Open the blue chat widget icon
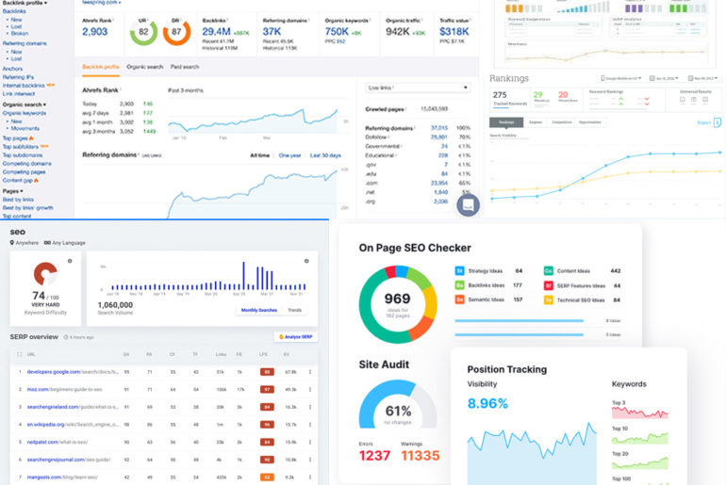The width and height of the screenshot is (726, 485). tap(468, 204)
